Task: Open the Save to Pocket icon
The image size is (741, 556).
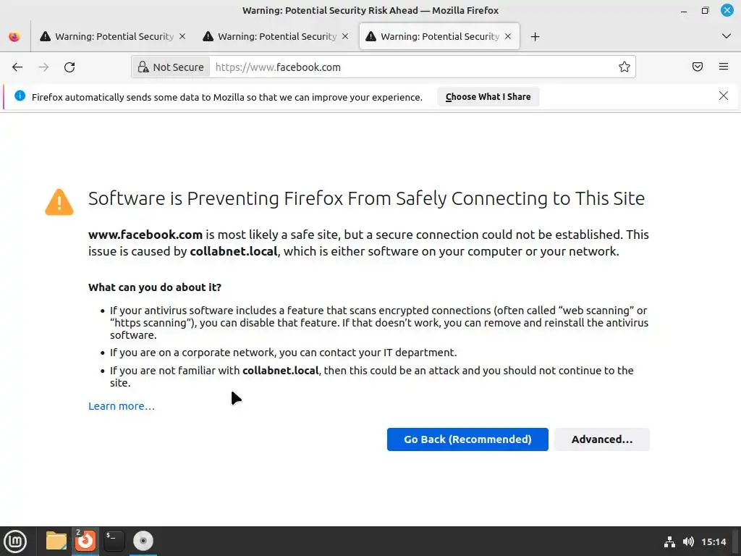Action: [698, 67]
